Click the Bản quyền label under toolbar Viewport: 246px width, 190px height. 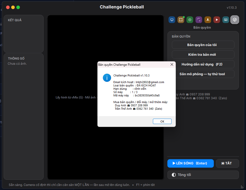(x=202, y=28)
